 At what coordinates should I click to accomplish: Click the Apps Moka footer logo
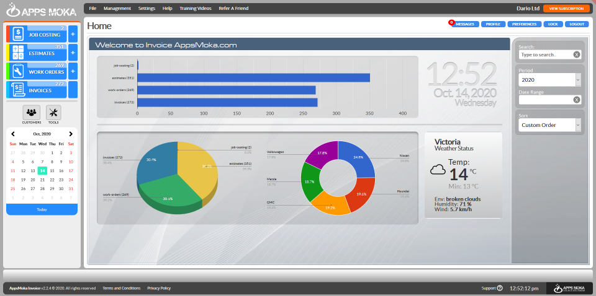click(569, 288)
